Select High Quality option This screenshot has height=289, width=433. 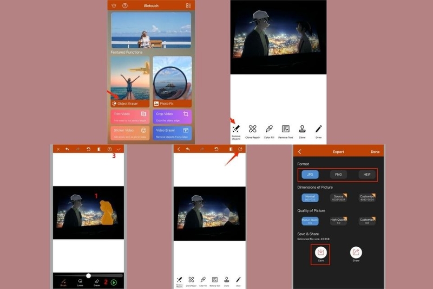click(x=339, y=221)
